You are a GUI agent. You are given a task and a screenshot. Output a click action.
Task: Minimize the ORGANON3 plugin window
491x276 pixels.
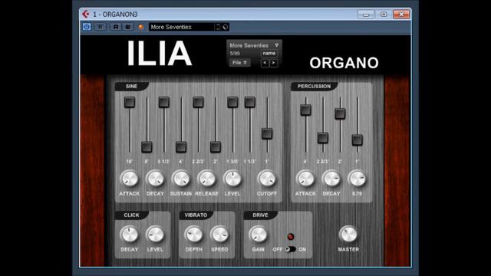[x=366, y=15]
